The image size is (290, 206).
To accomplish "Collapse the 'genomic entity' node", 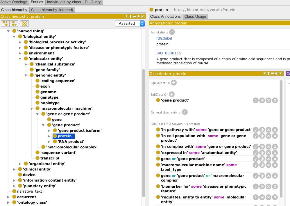I will click(x=26, y=75).
